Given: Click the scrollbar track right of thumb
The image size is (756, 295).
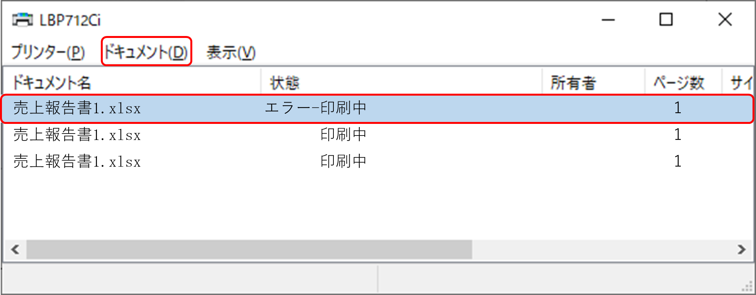Looking at the screenshot, I should tap(601, 249).
